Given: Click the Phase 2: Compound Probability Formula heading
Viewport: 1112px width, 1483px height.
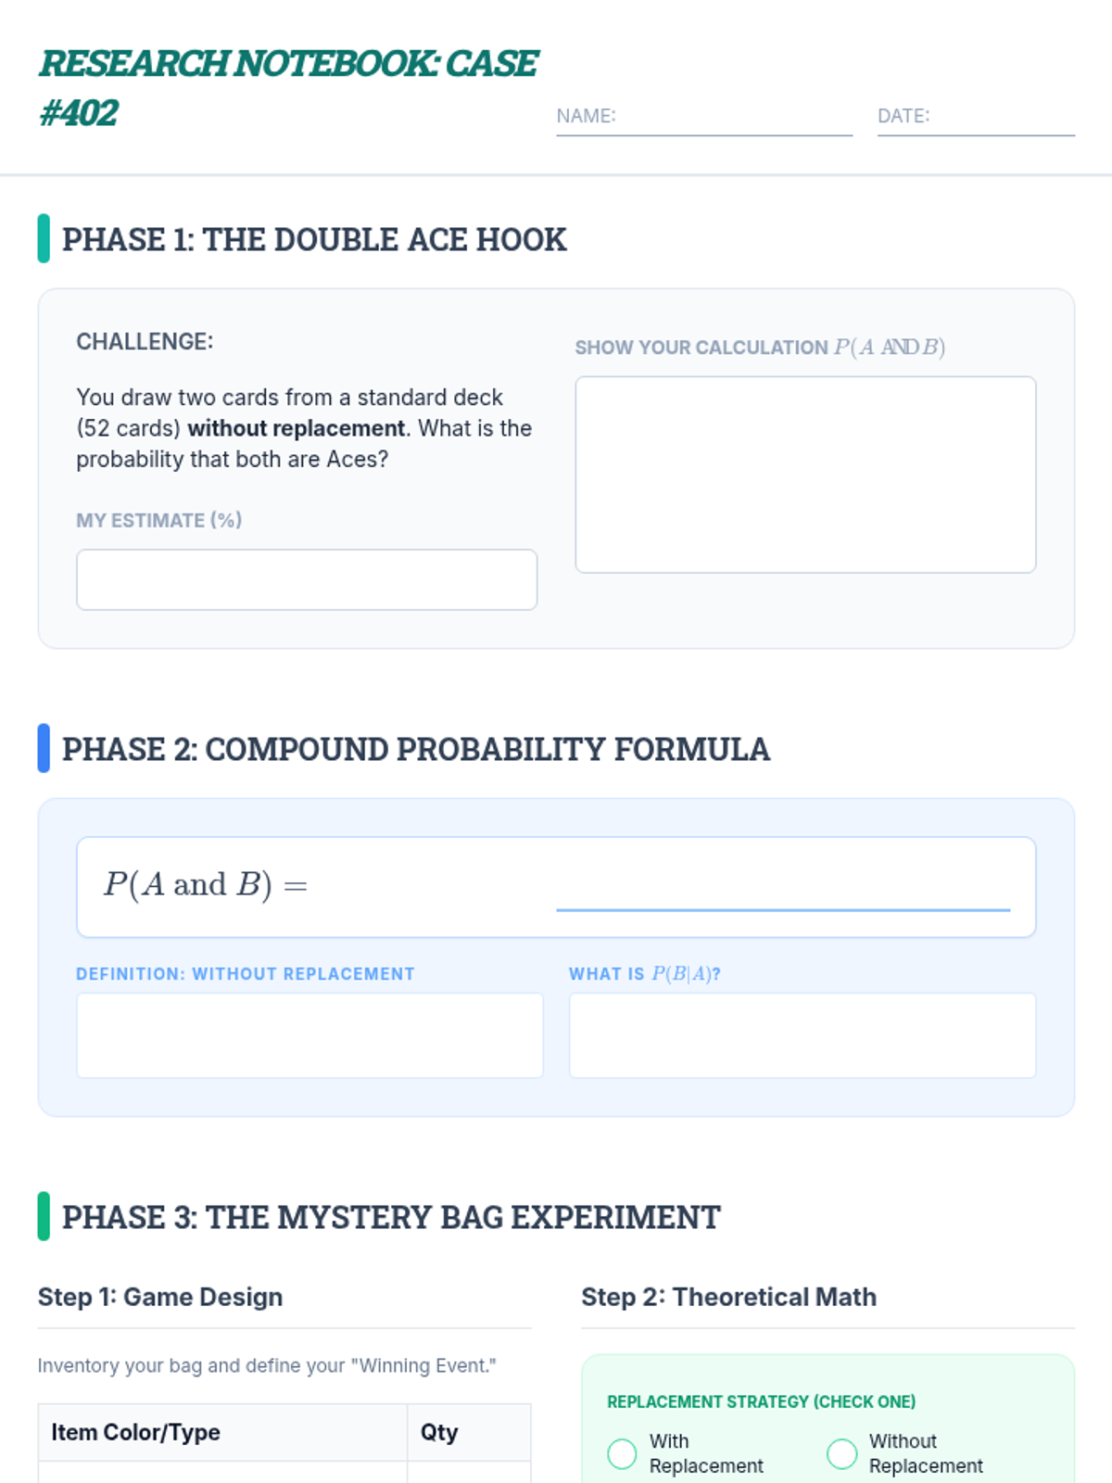Looking at the screenshot, I should 415,749.
